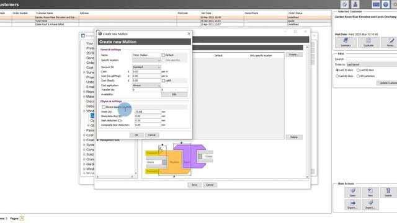This screenshot has width=397, height=223.
Task: Click the Name field containing 72mm Mullion
Action: (146, 55)
